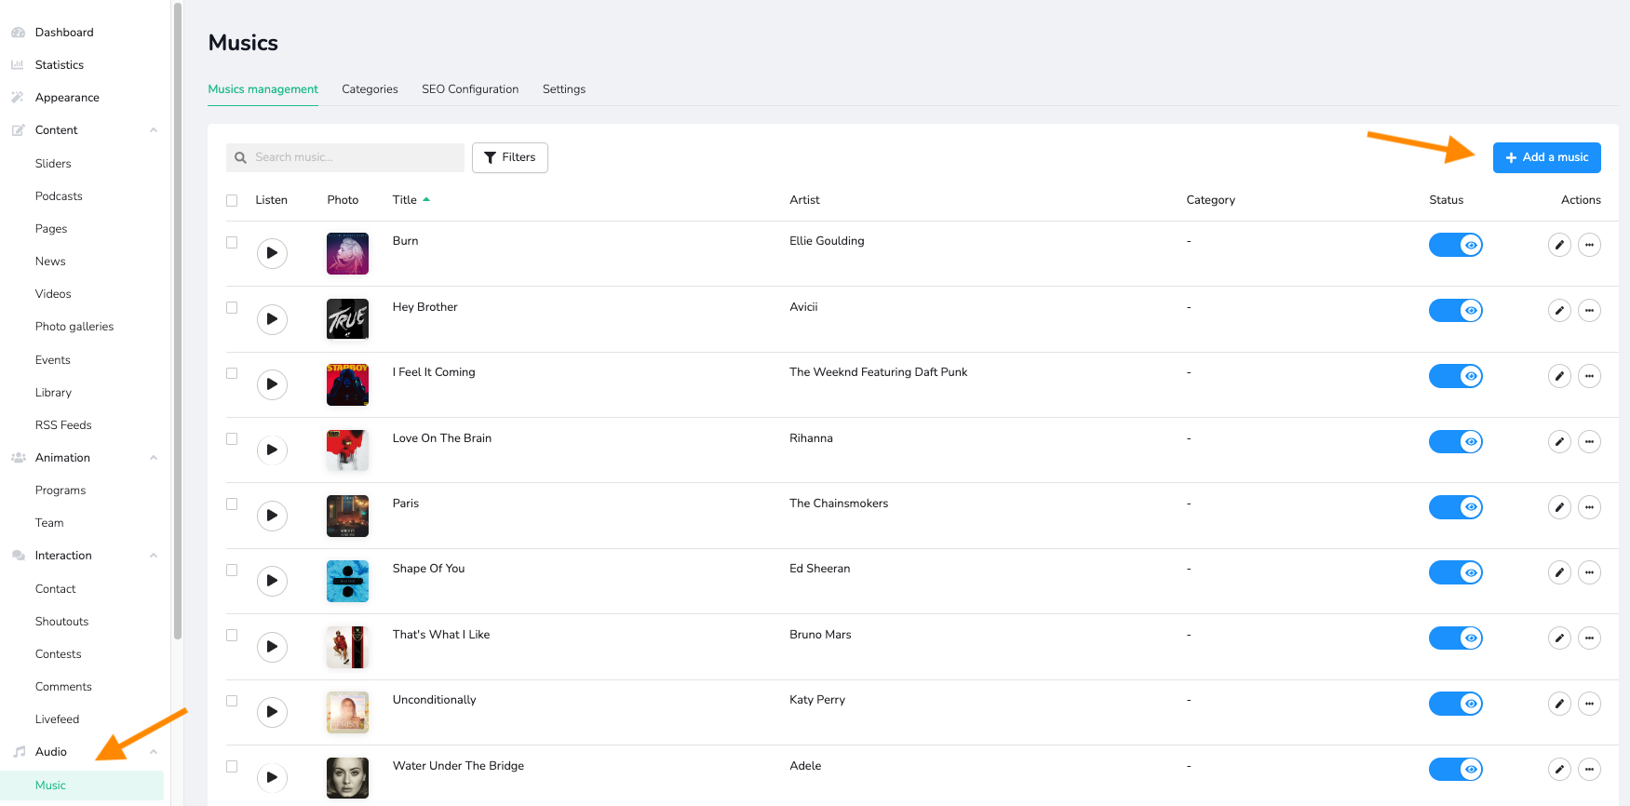Open more actions for Paris
Viewport: 1630px width, 806px height.
click(1589, 507)
